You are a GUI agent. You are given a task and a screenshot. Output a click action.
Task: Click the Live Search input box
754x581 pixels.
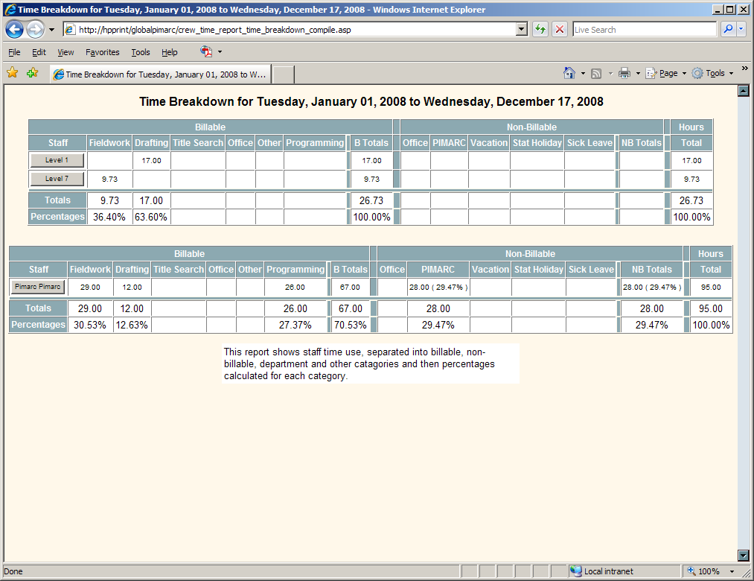click(645, 29)
